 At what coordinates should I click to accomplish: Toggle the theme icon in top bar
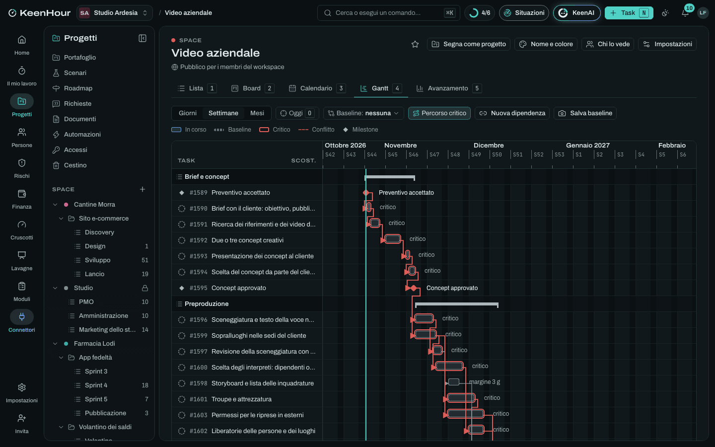point(665,13)
